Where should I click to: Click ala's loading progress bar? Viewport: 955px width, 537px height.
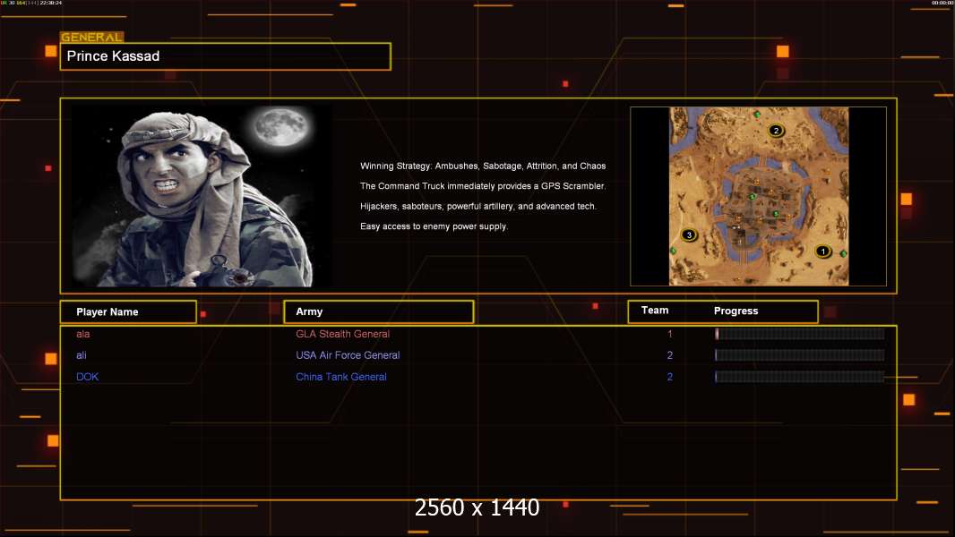(x=800, y=333)
